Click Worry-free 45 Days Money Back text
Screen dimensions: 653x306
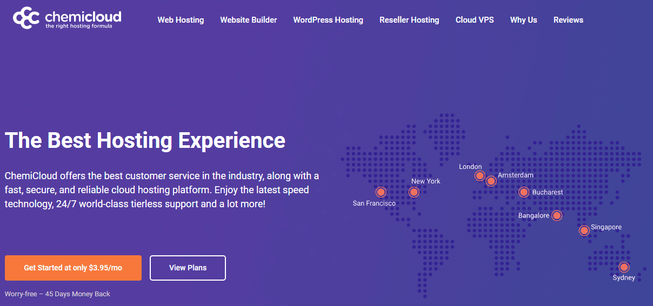pyautogui.click(x=57, y=294)
